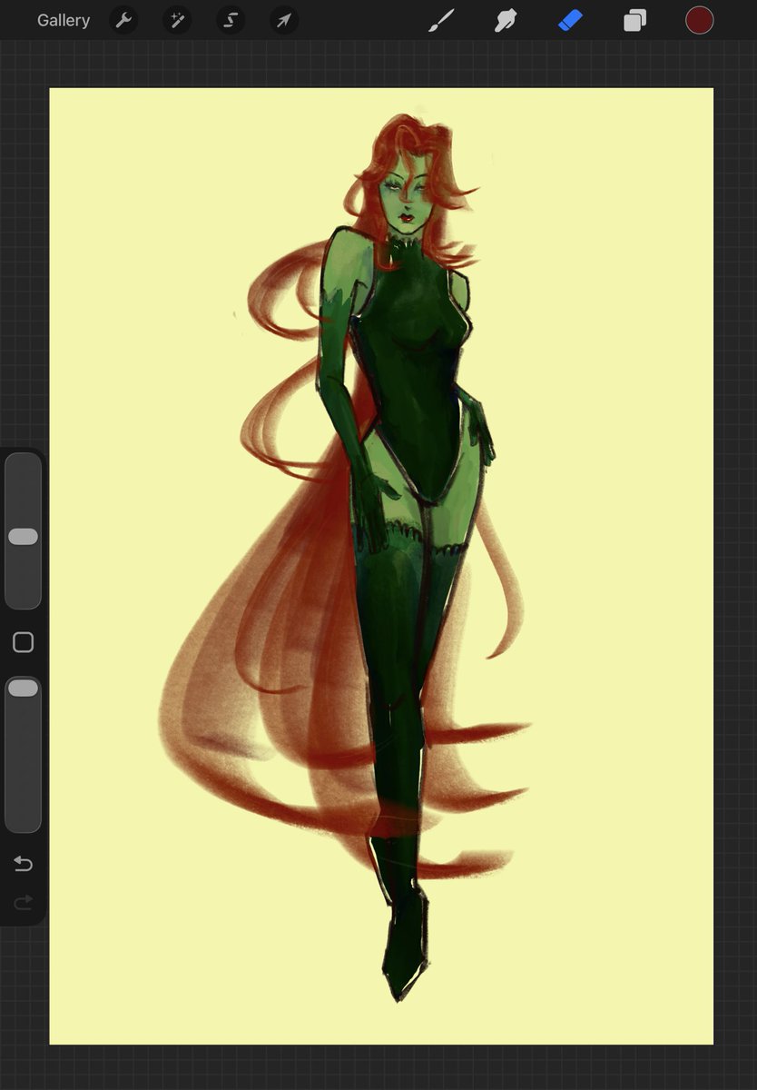Open the Gallery view
The height and width of the screenshot is (1090, 757).
pyautogui.click(x=64, y=20)
